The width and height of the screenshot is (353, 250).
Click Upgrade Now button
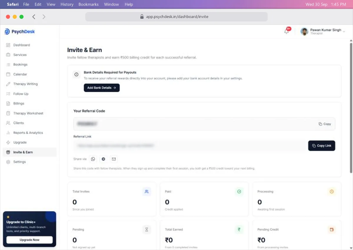[x=29, y=240]
